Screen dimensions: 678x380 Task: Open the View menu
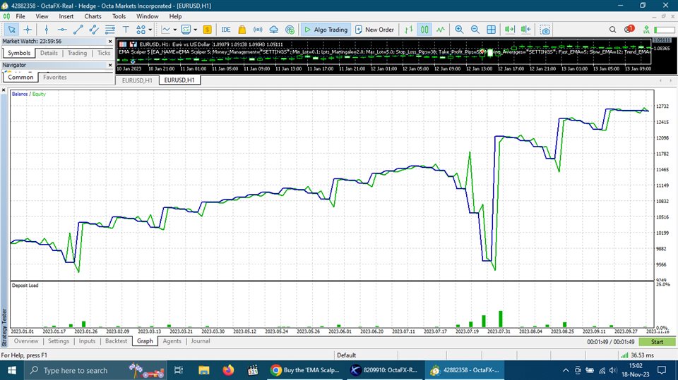coord(42,16)
